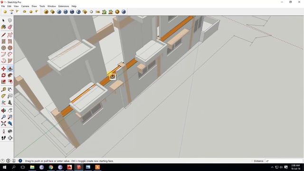The height and width of the screenshot is (171, 304).
Task: Open the Edit menu
Action: pos(9,6)
